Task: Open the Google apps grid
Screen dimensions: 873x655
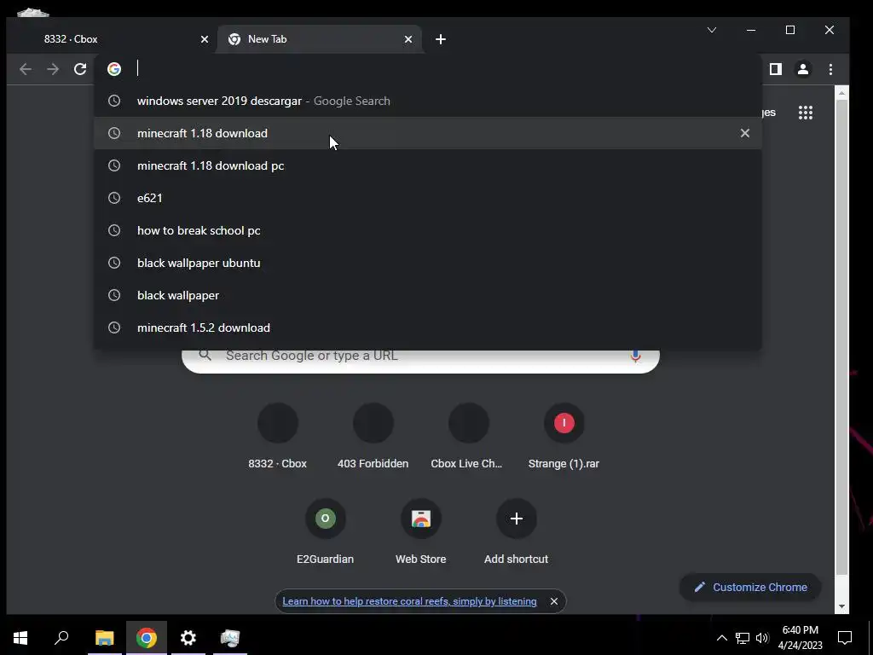Action: (x=806, y=113)
